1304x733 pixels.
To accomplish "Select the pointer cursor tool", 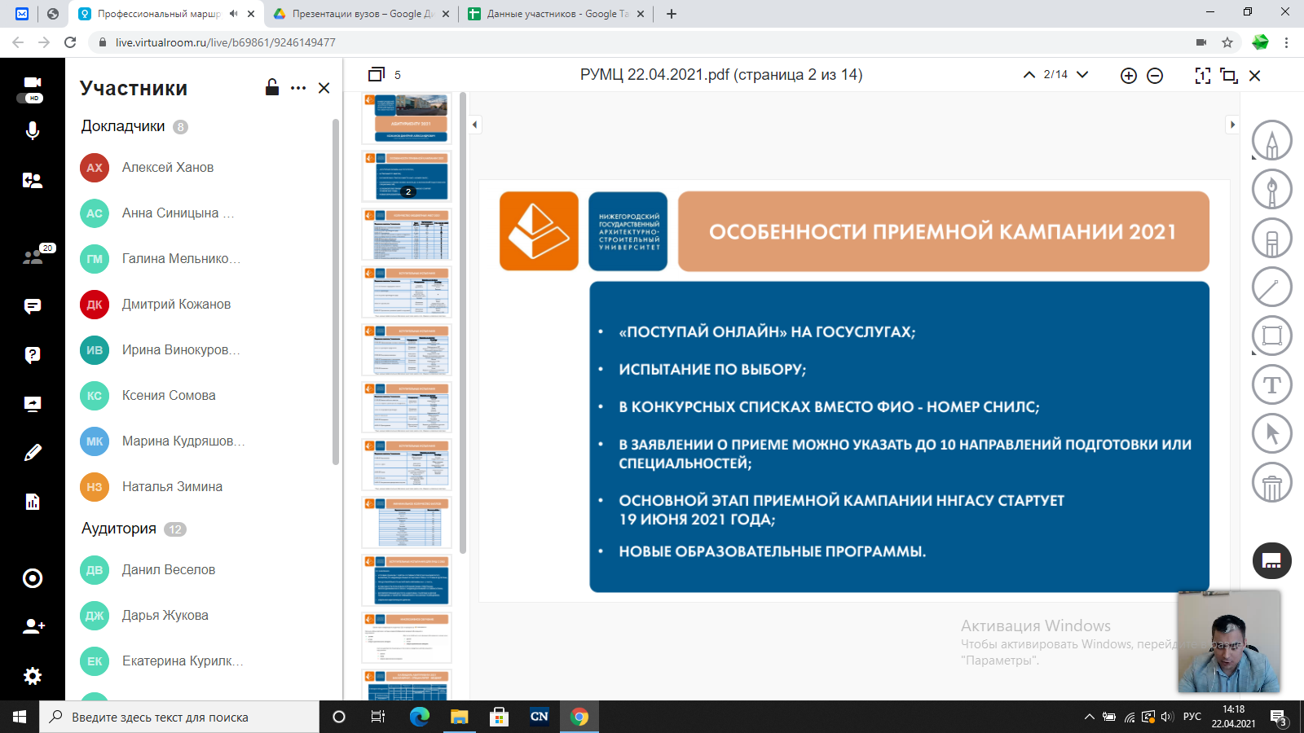I will (1272, 433).
